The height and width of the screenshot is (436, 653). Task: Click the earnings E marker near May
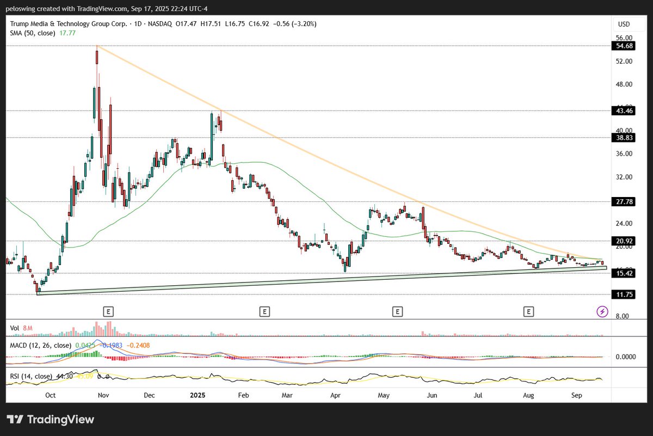(398, 311)
